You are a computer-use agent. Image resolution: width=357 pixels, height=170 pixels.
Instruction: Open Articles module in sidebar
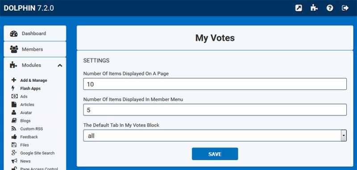27,105
